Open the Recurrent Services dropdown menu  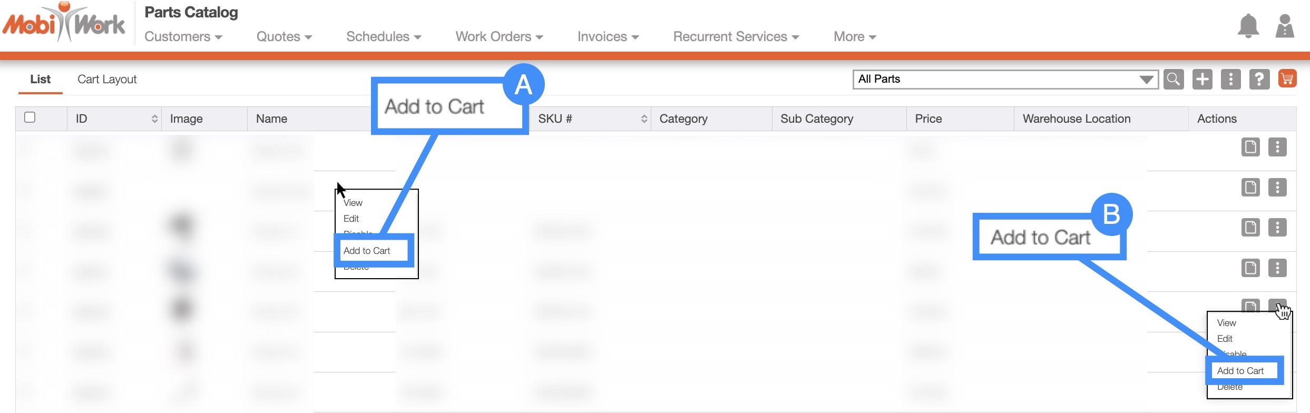coord(736,37)
